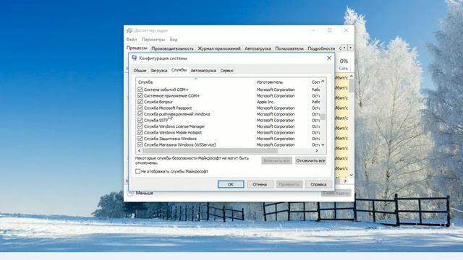The image size is (463, 260).
Task: Uncheck Служба Windows Mobile Hotspot checkbox
Action: [x=140, y=132]
